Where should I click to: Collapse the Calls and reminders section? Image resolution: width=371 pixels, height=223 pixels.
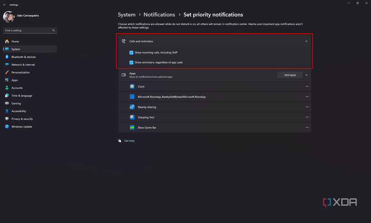(306, 41)
